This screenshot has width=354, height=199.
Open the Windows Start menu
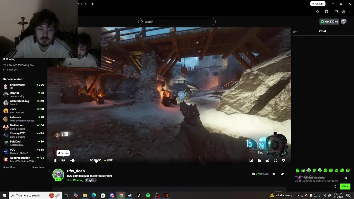coord(4,195)
